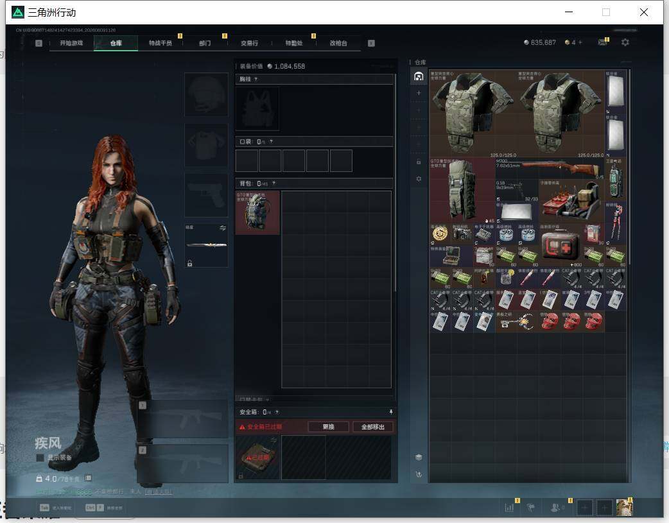
Task: Open the 部门 tab
Action: click(205, 43)
